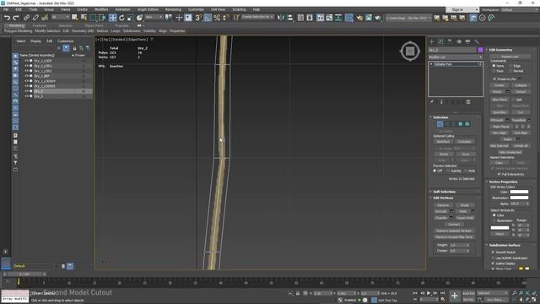Toggle the Percent Snap icon
Image resolution: width=540 pixels, height=304 pixels.
click(x=217, y=18)
